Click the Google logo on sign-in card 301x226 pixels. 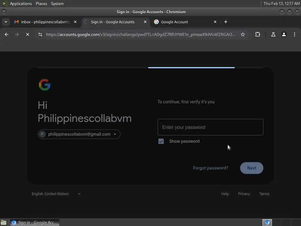pyautogui.click(x=45, y=85)
